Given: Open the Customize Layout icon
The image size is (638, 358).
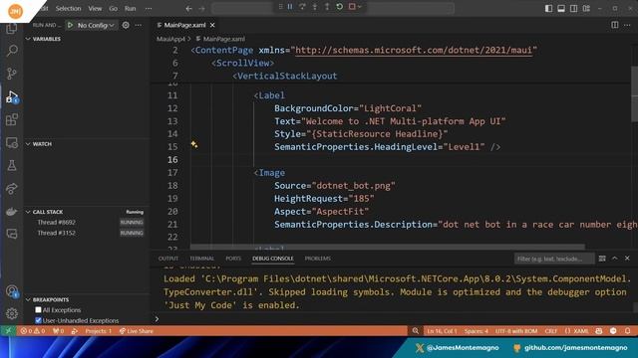Looking at the screenshot, I should 586,8.
